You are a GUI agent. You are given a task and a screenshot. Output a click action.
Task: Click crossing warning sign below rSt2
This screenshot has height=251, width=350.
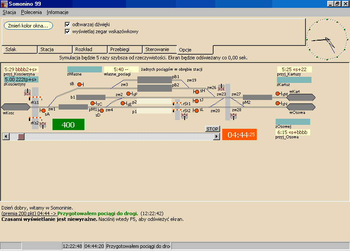coord(184,116)
